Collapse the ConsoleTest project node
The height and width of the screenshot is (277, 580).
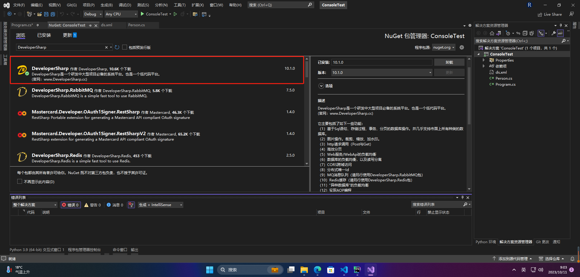pyautogui.click(x=479, y=54)
